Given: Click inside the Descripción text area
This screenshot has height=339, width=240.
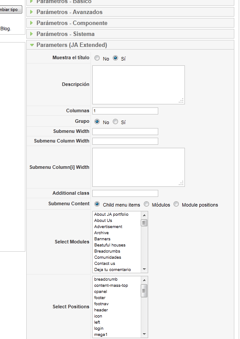Looking at the screenshot, I should tap(139, 85).
